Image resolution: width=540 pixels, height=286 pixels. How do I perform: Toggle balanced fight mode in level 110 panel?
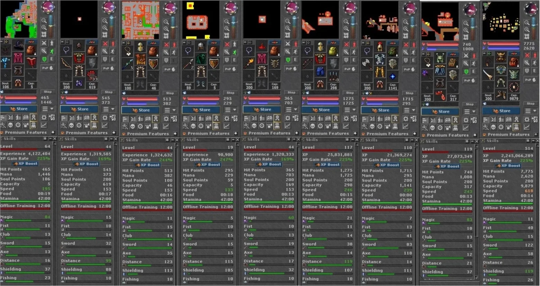(x=406, y=53)
